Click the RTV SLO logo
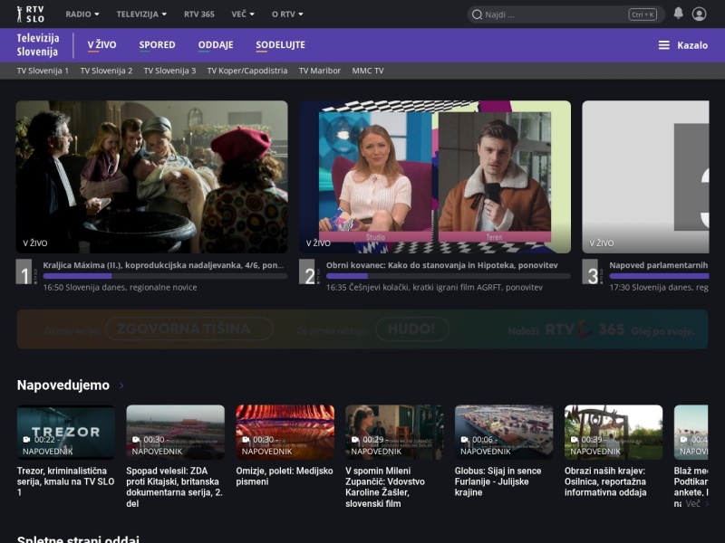Image resolution: width=725 pixels, height=543 pixels. point(31,14)
